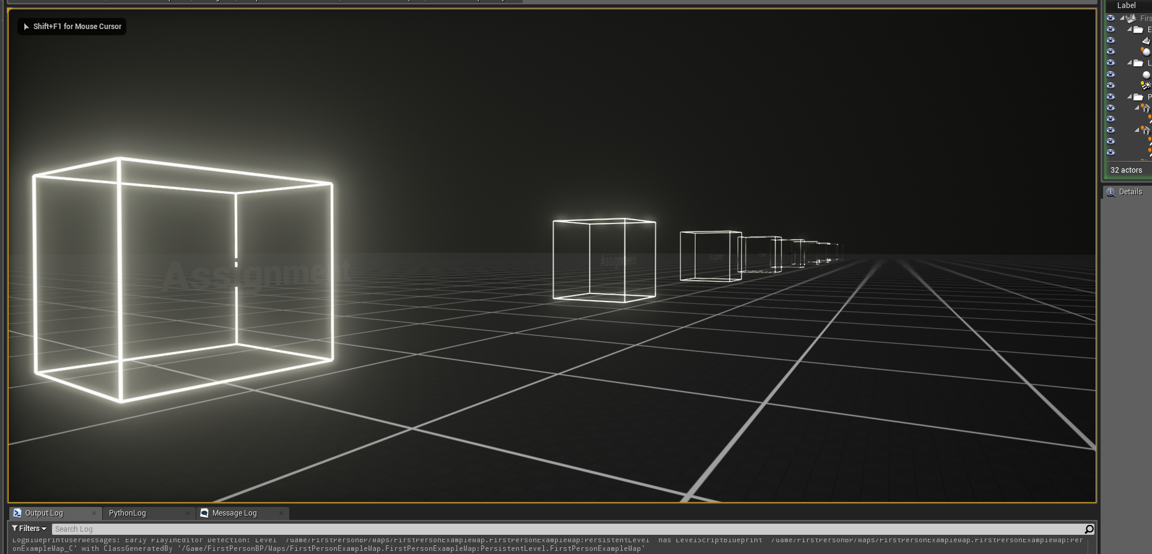Collapse the folder starting with 'L' in outliner
1152x554 pixels.
coord(1130,63)
